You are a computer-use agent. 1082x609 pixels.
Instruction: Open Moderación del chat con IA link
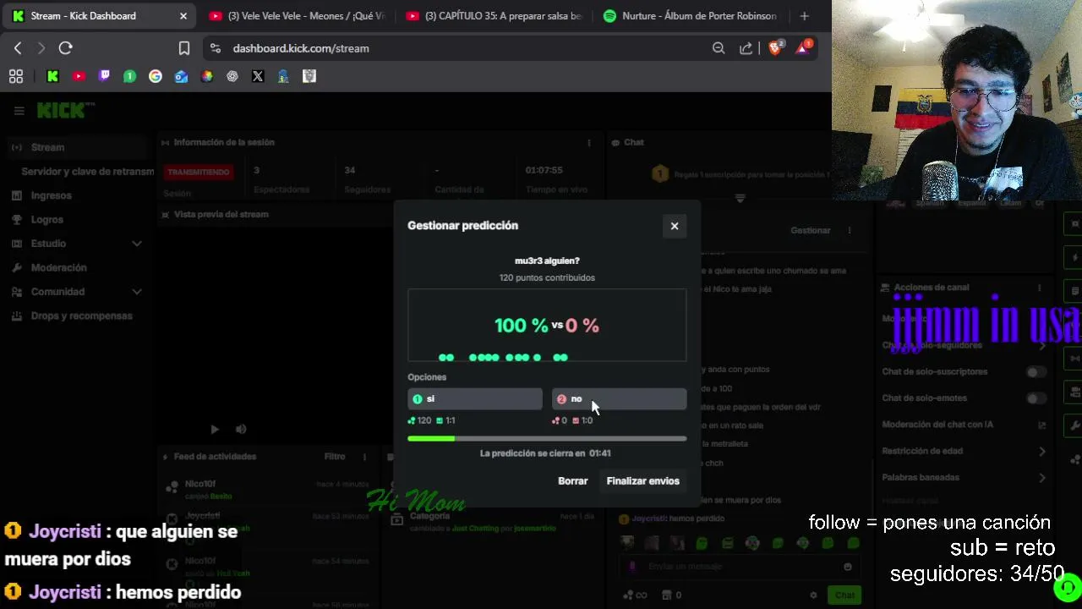coord(964,425)
